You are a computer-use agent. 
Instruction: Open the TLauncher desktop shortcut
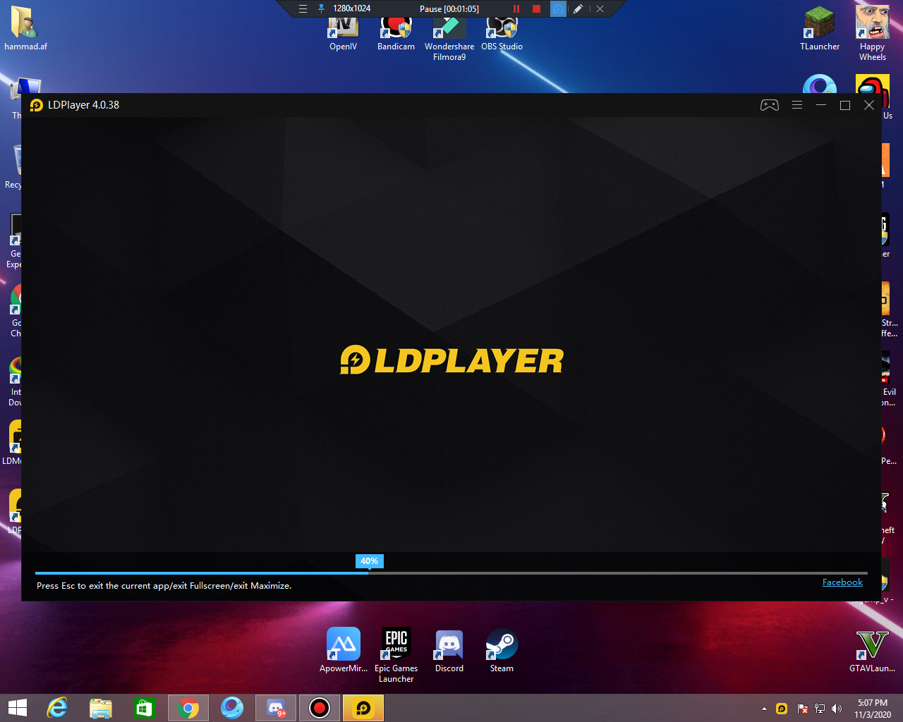coord(820,29)
